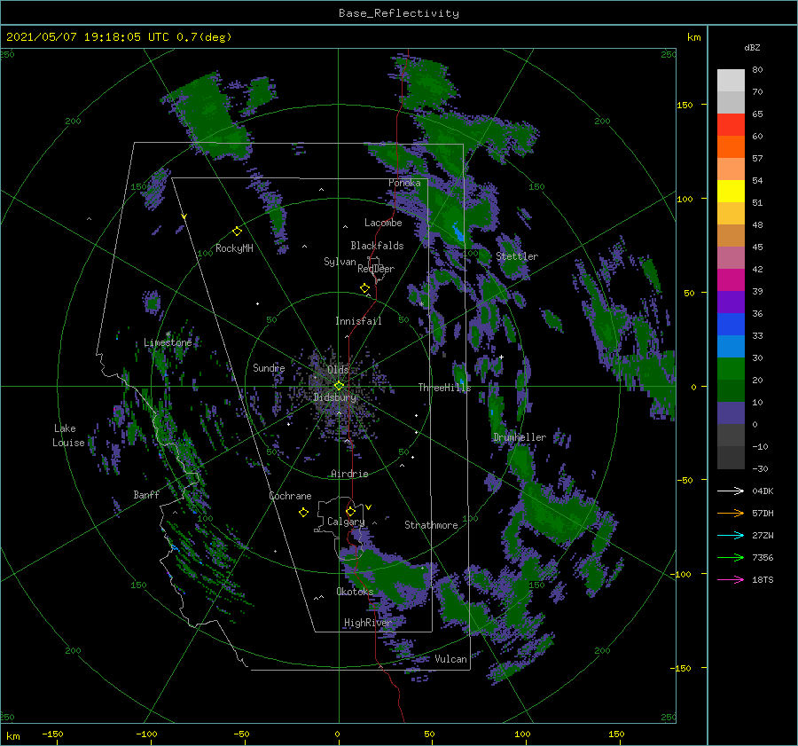Click the Sylvan label
The height and width of the screenshot is (746, 798).
pos(340,262)
